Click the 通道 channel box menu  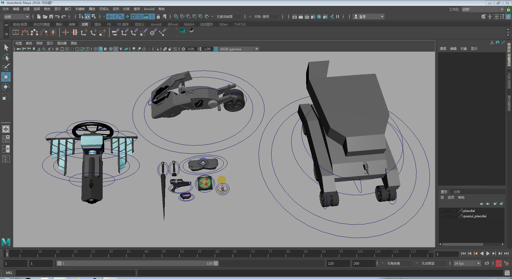[443, 48]
